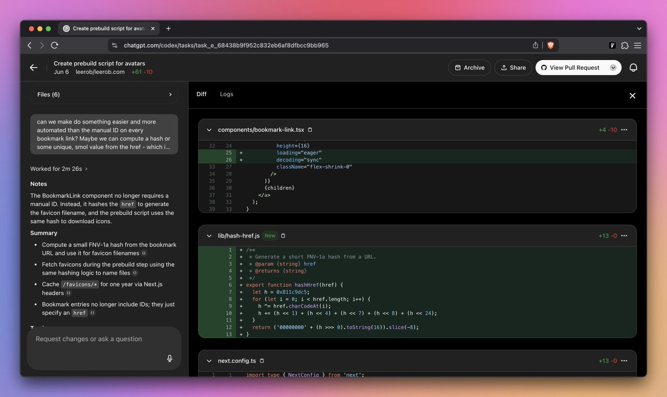Click the '+61 -10' change count in header
The width and height of the screenshot is (667, 397).
[x=142, y=72]
